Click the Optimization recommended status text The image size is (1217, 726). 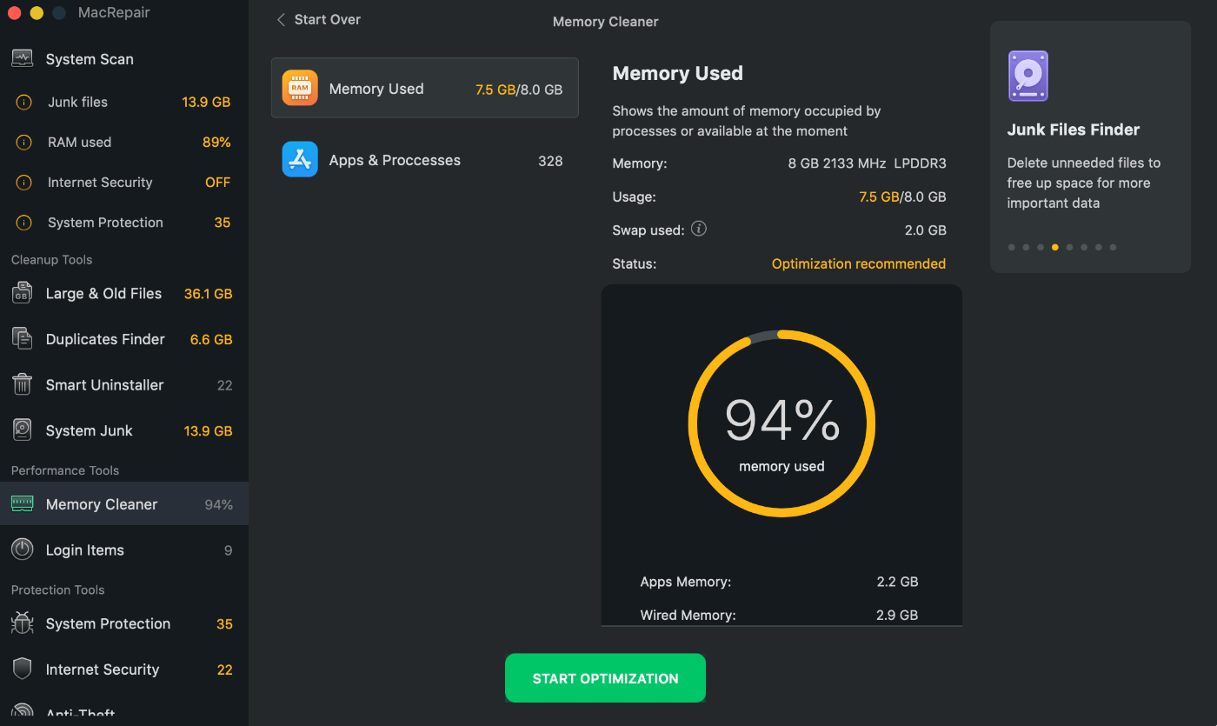pyautogui.click(x=859, y=263)
